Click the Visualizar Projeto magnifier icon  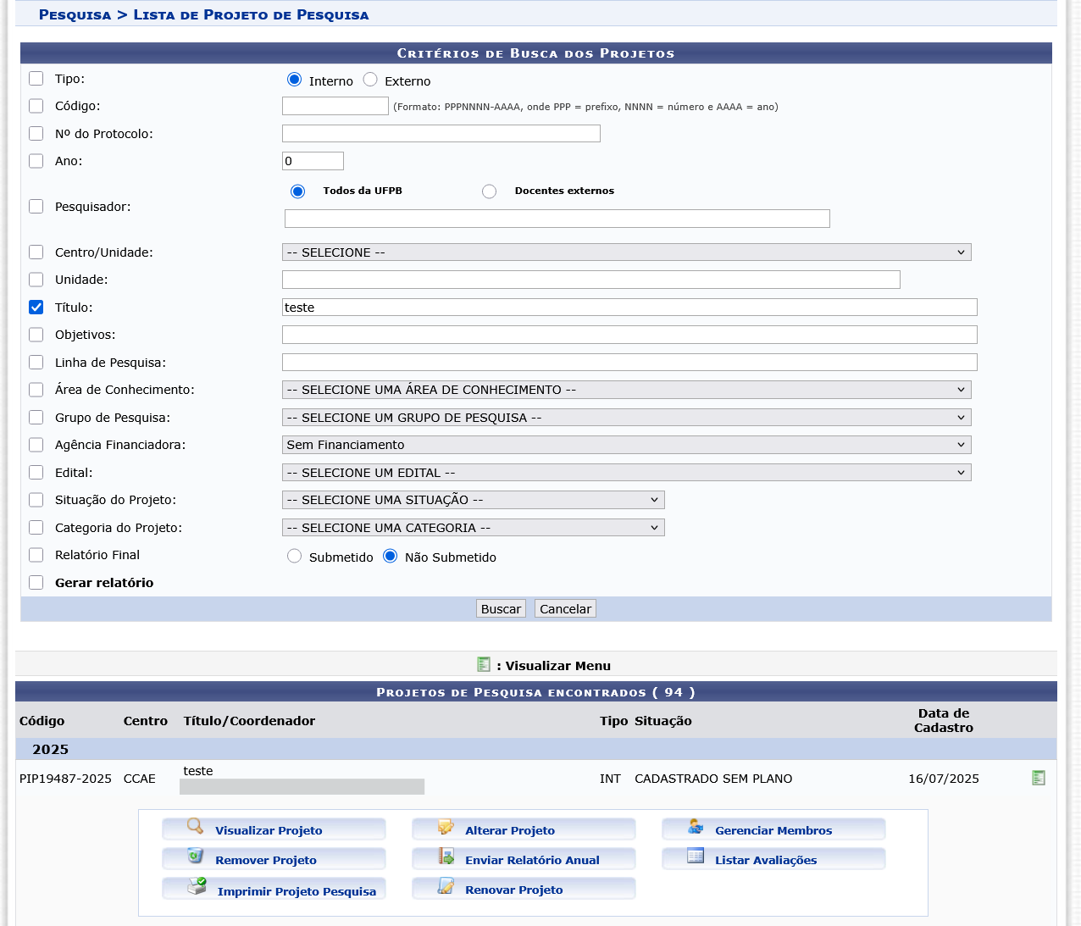click(x=195, y=827)
